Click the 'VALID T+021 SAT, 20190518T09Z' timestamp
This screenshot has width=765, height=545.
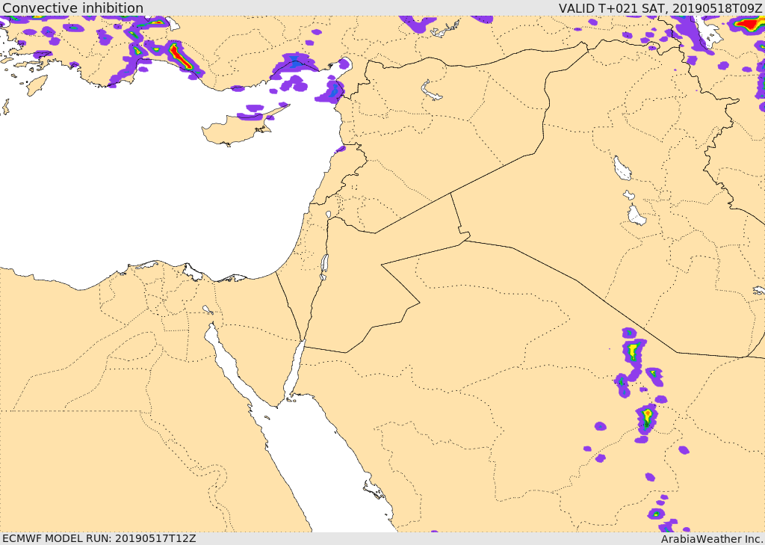(660, 8)
